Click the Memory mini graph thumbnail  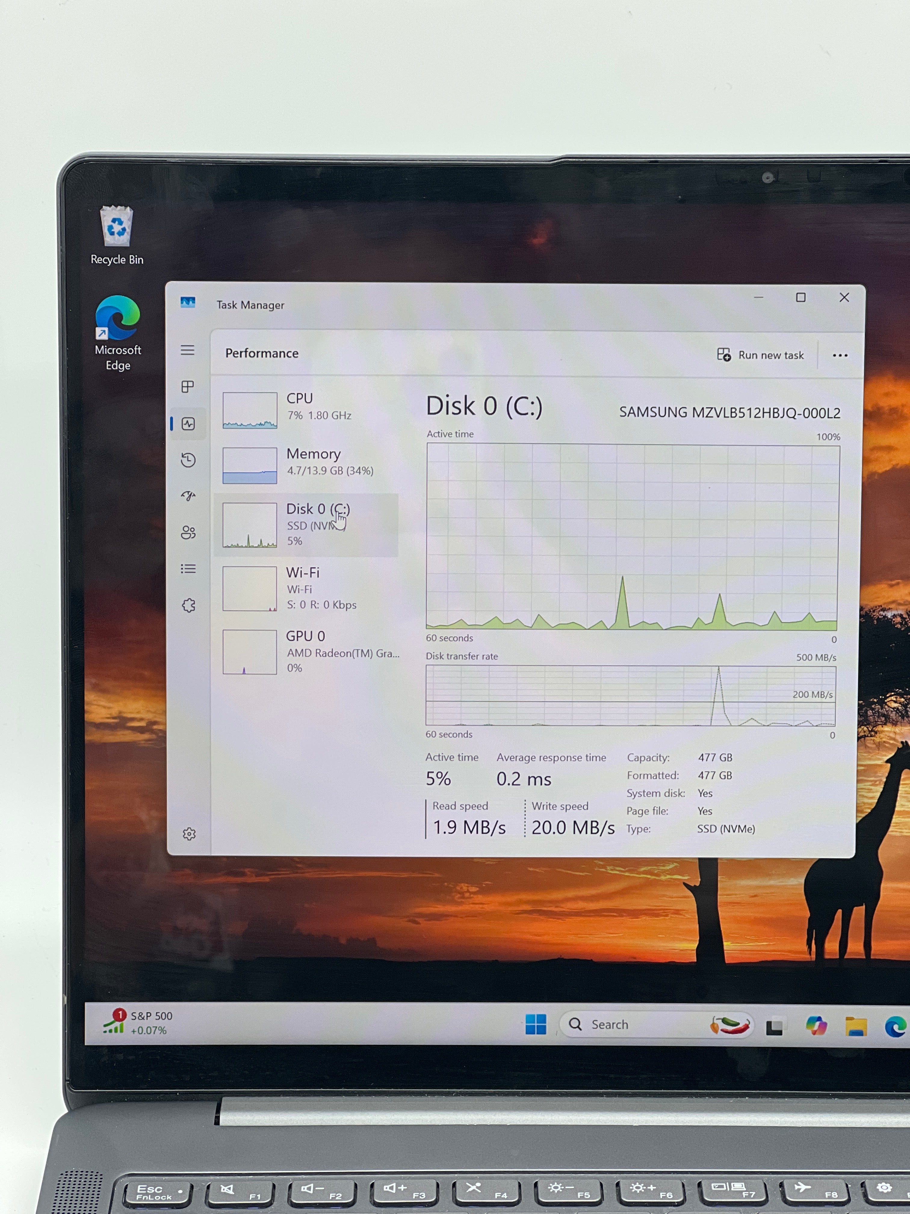pyautogui.click(x=249, y=465)
